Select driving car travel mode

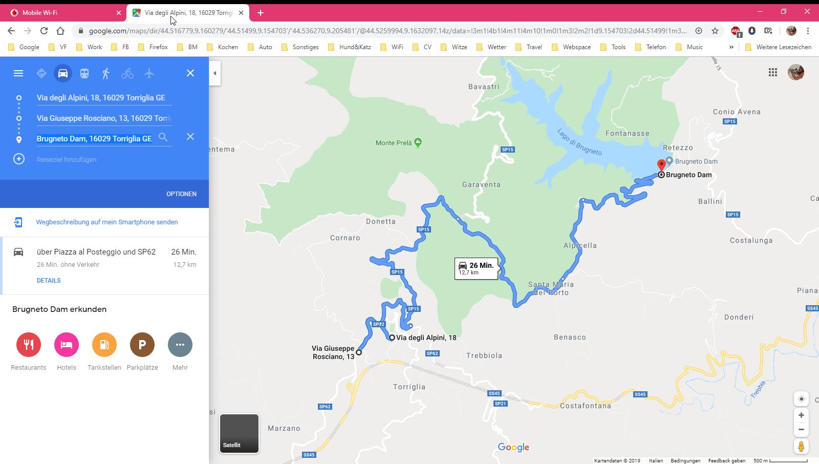(63, 73)
